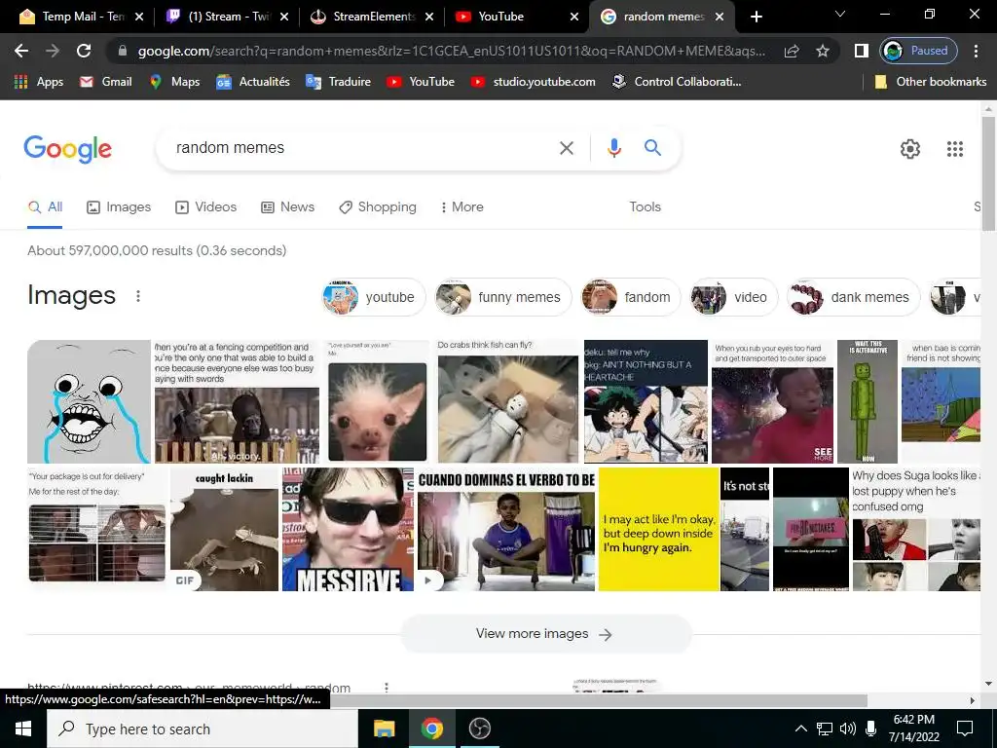Open the Maps bookmark
Screen dimensions: 997x748
click(x=174, y=82)
